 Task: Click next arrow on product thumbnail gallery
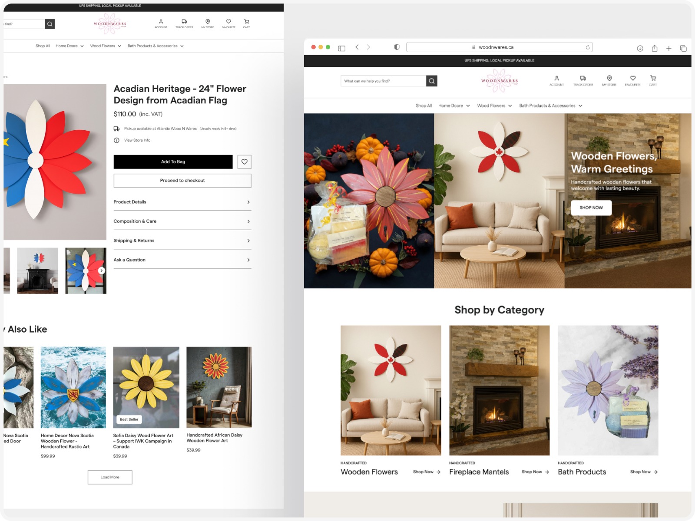coord(102,270)
